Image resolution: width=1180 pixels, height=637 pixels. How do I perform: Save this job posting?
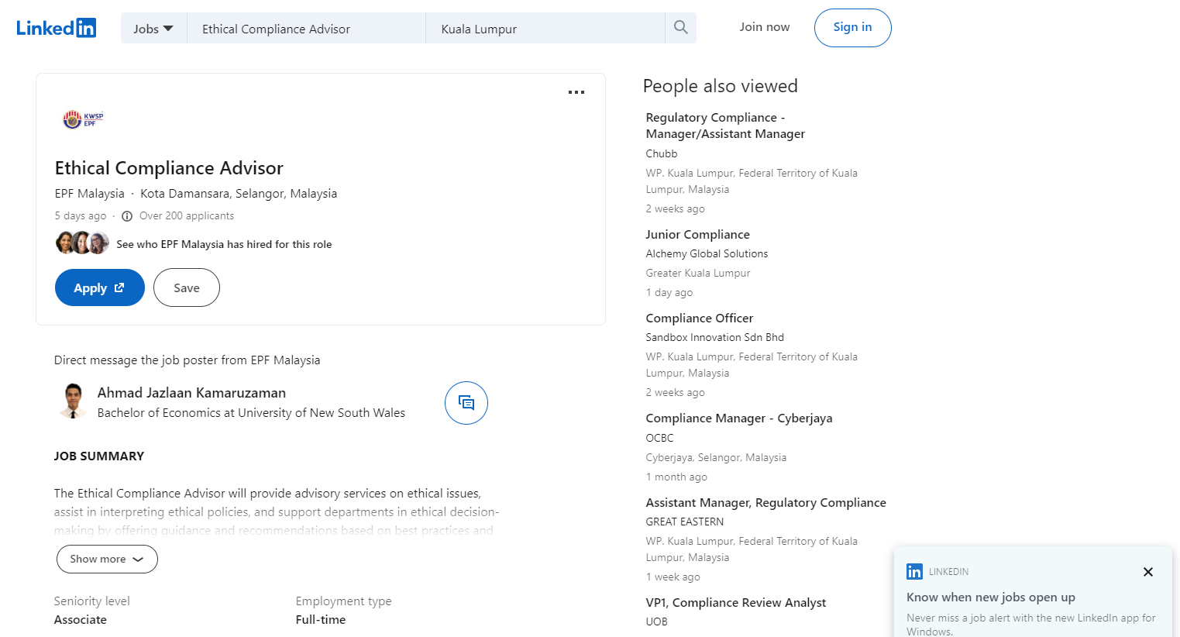(187, 288)
